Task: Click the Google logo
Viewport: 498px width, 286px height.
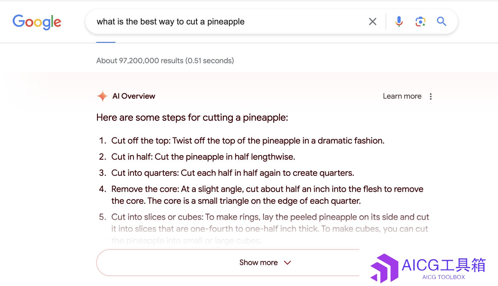Action: (x=37, y=22)
